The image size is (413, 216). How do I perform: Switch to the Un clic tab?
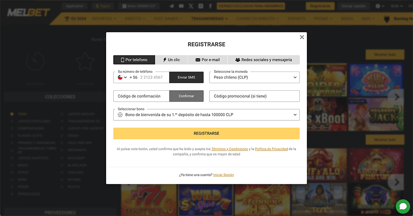coord(171,60)
